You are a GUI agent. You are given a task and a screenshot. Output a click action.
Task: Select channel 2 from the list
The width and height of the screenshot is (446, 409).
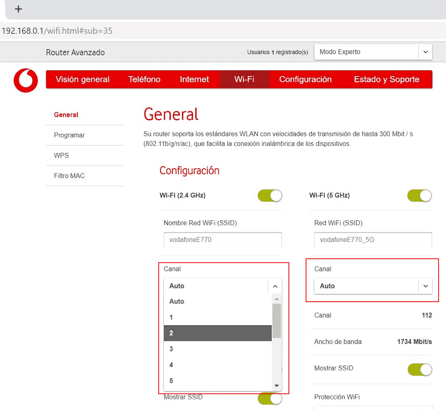pos(218,333)
